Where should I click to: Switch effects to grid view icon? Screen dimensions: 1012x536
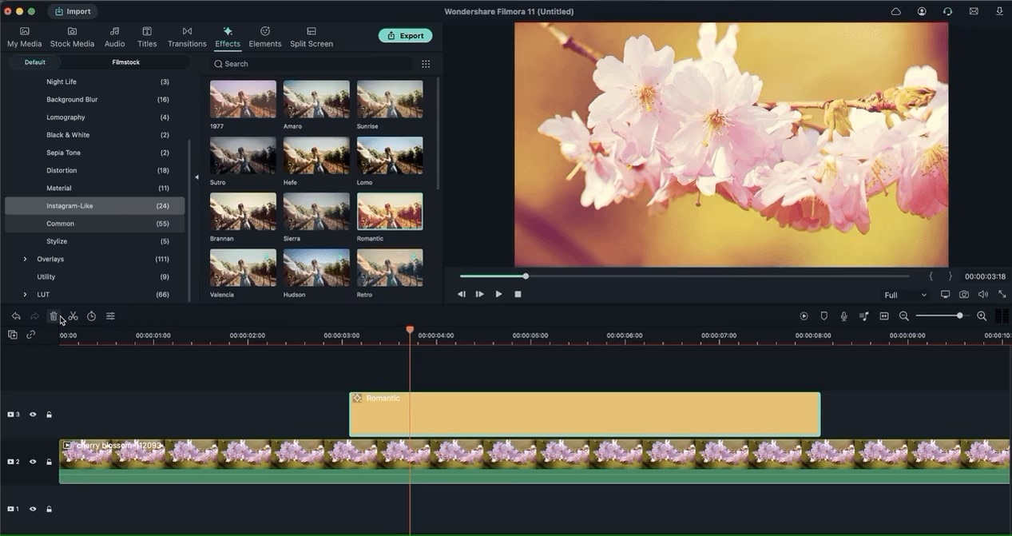click(x=426, y=64)
